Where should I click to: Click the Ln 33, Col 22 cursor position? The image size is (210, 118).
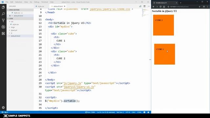106,112
